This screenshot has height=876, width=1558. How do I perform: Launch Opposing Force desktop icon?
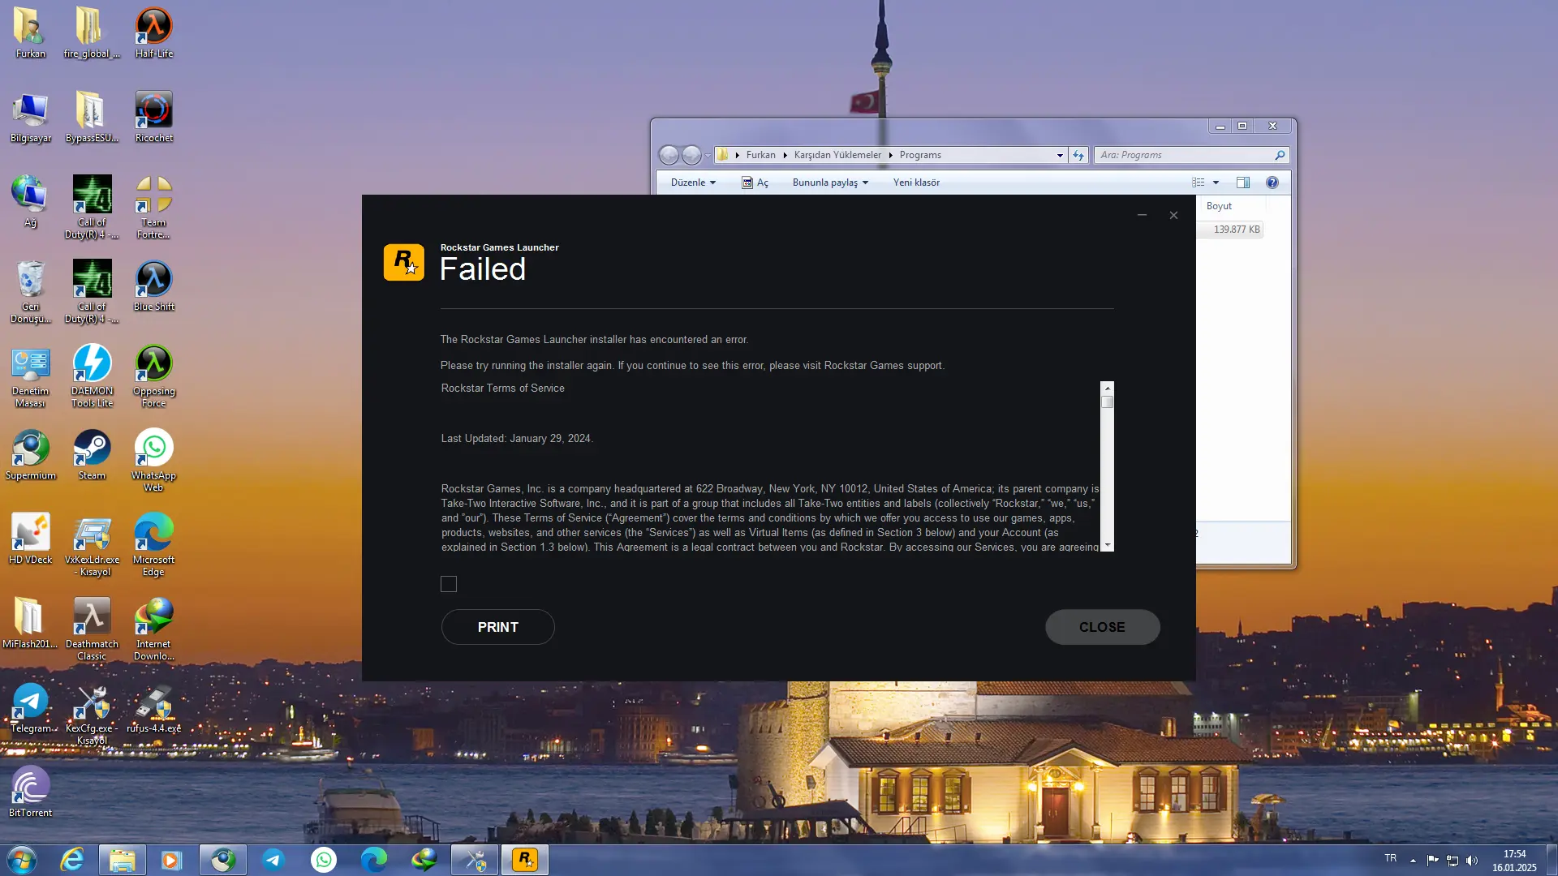point(153,376)
